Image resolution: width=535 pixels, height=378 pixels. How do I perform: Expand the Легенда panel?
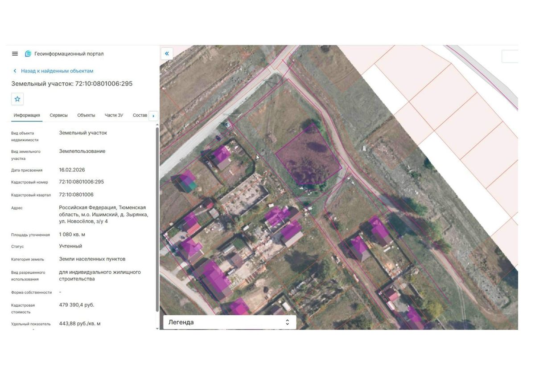[230, 322]
